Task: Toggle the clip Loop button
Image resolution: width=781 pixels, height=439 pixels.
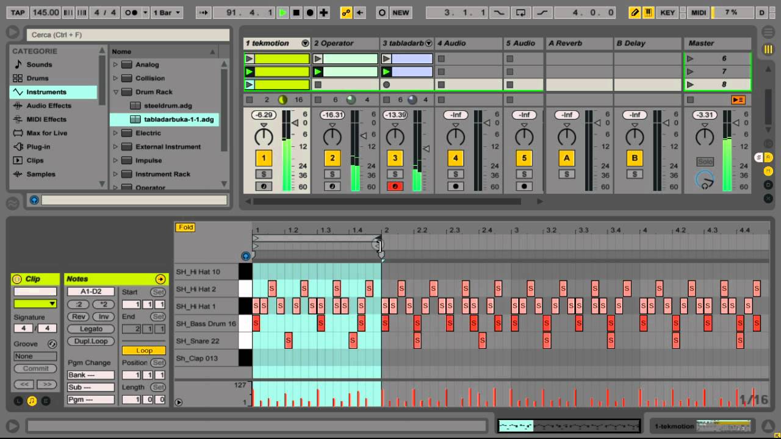Action: tap(144, 351)
